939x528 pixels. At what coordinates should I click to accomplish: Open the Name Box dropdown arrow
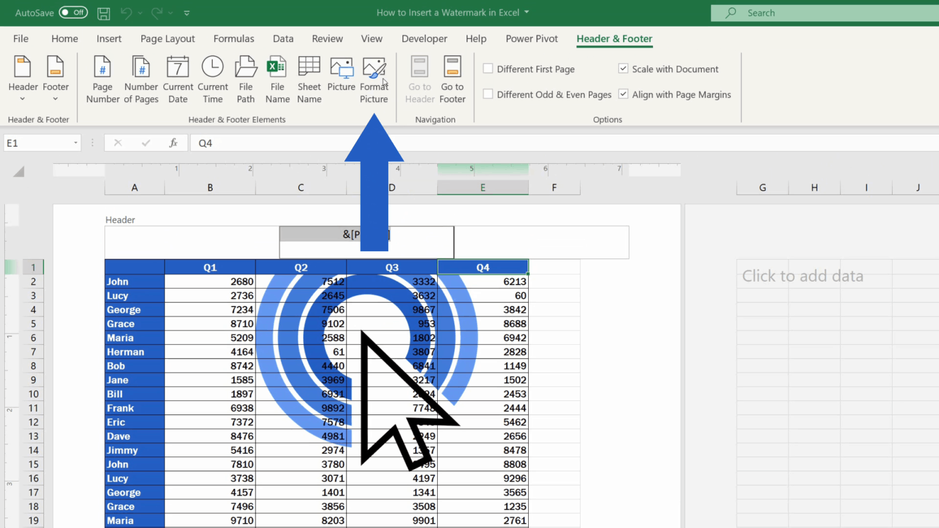tap(75, 142)
